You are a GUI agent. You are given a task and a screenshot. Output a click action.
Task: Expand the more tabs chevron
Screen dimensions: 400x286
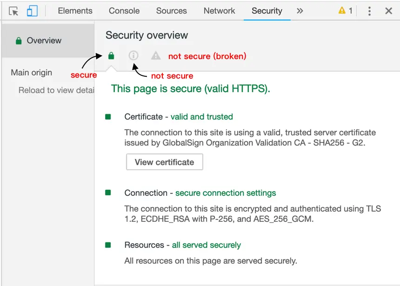click(x=300, y=11)
